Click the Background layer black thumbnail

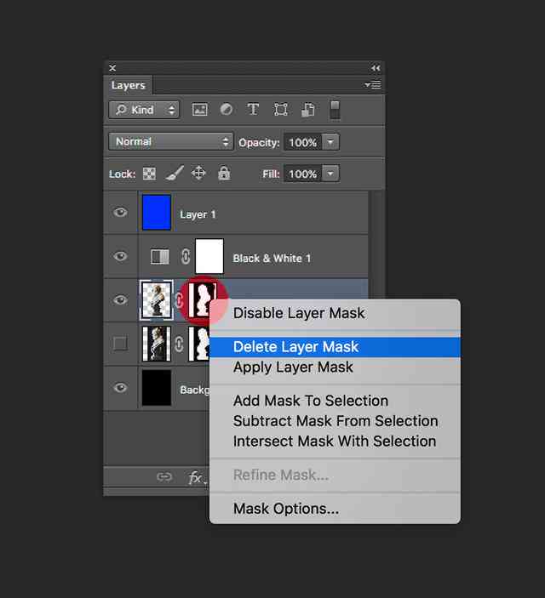coord(157,388)
